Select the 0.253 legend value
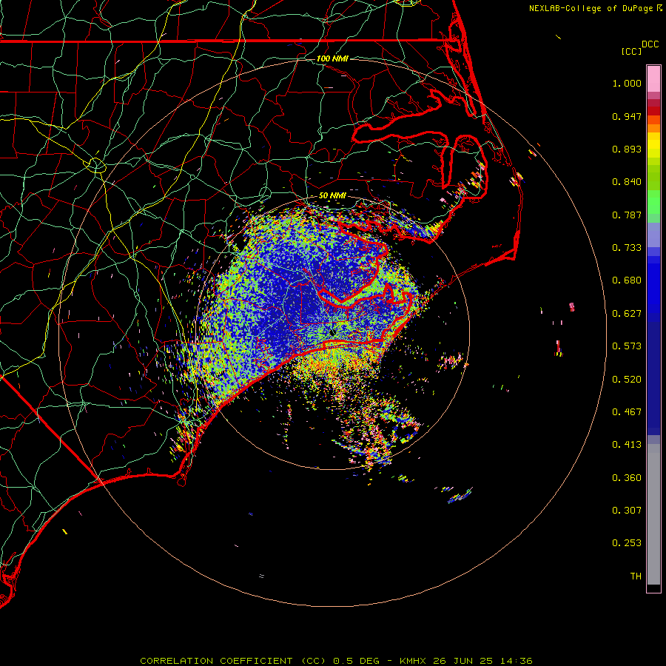 click(627, 543)
